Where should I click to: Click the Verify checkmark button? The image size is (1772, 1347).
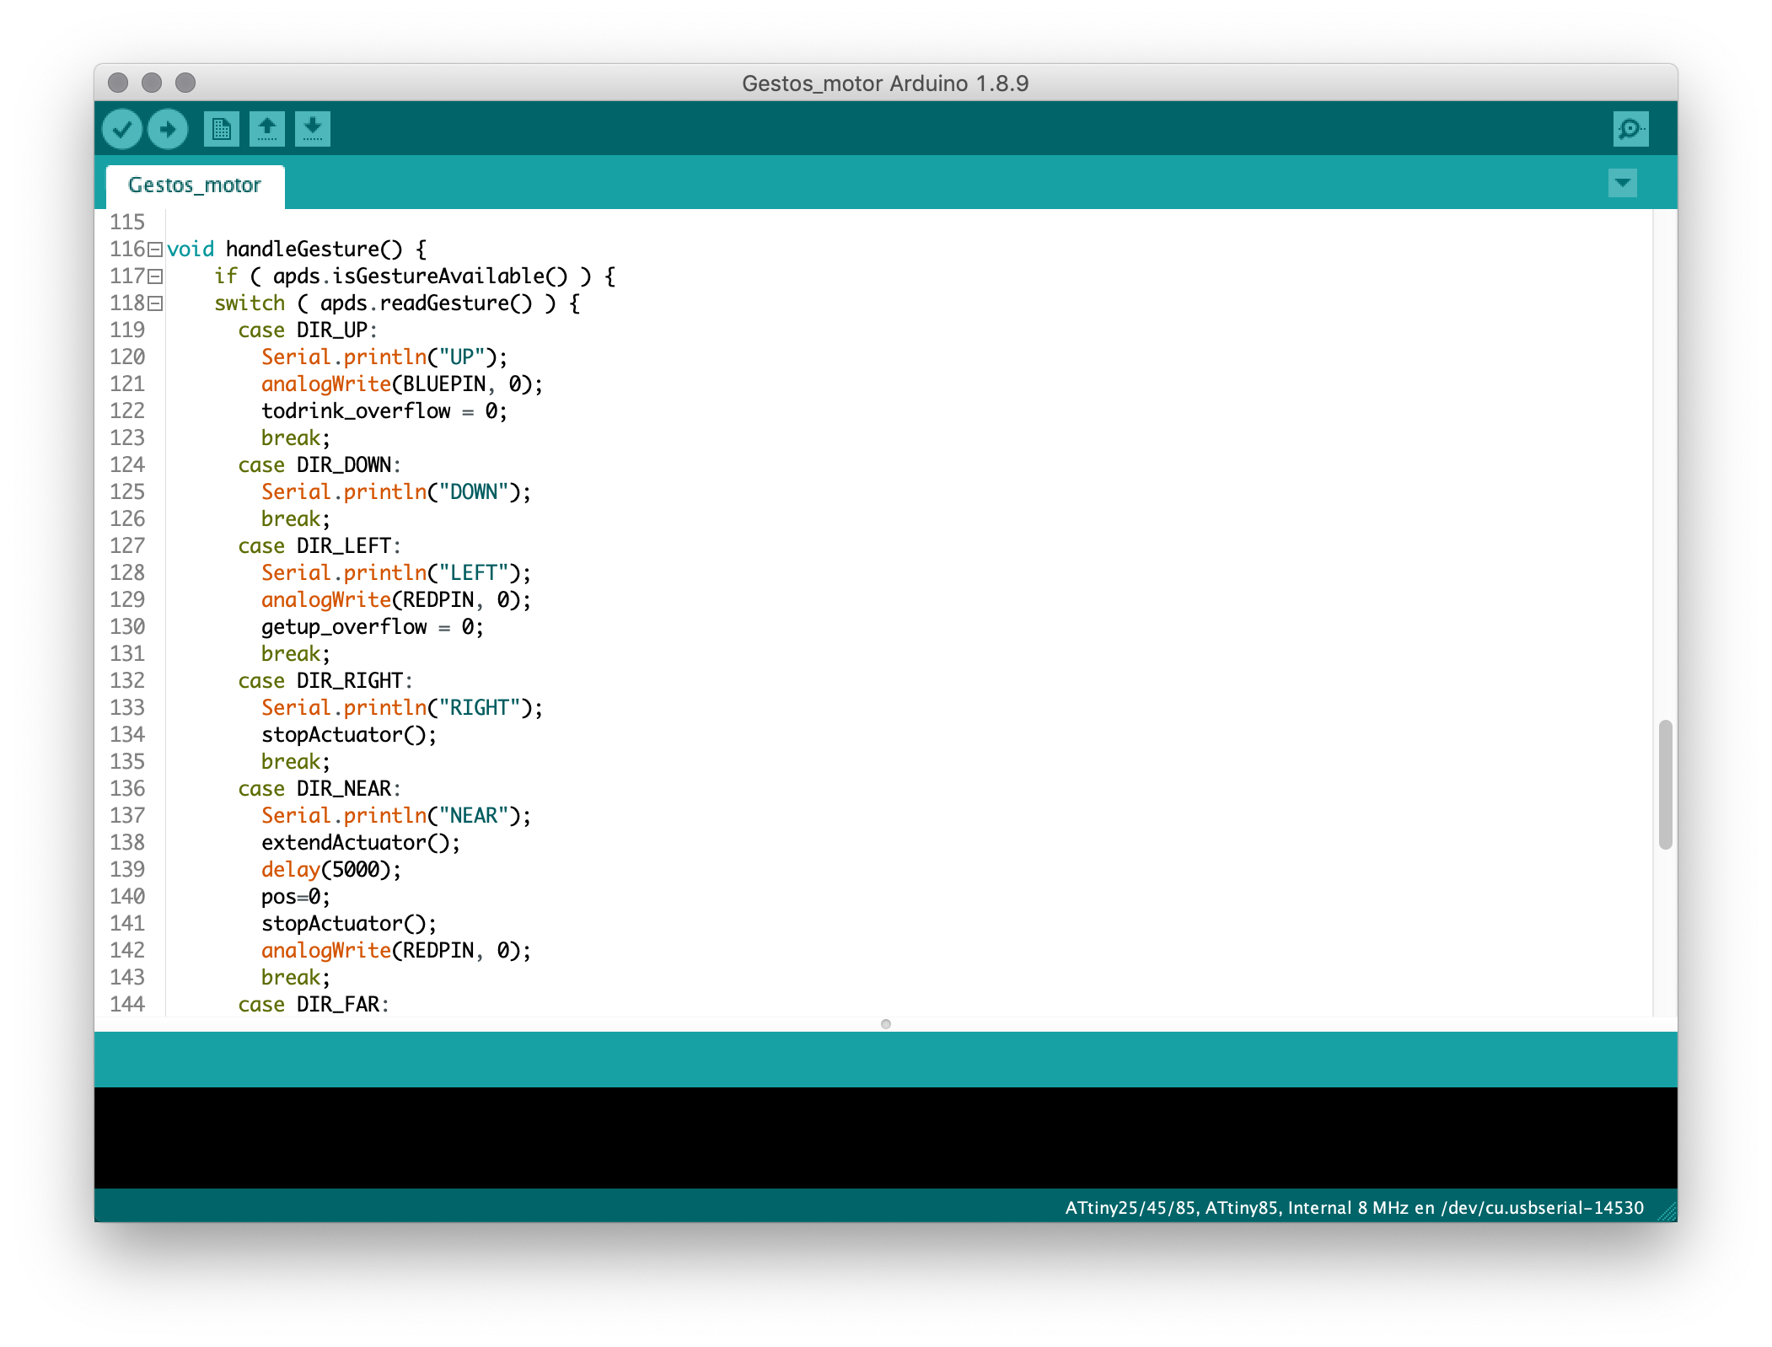[122, 129]
